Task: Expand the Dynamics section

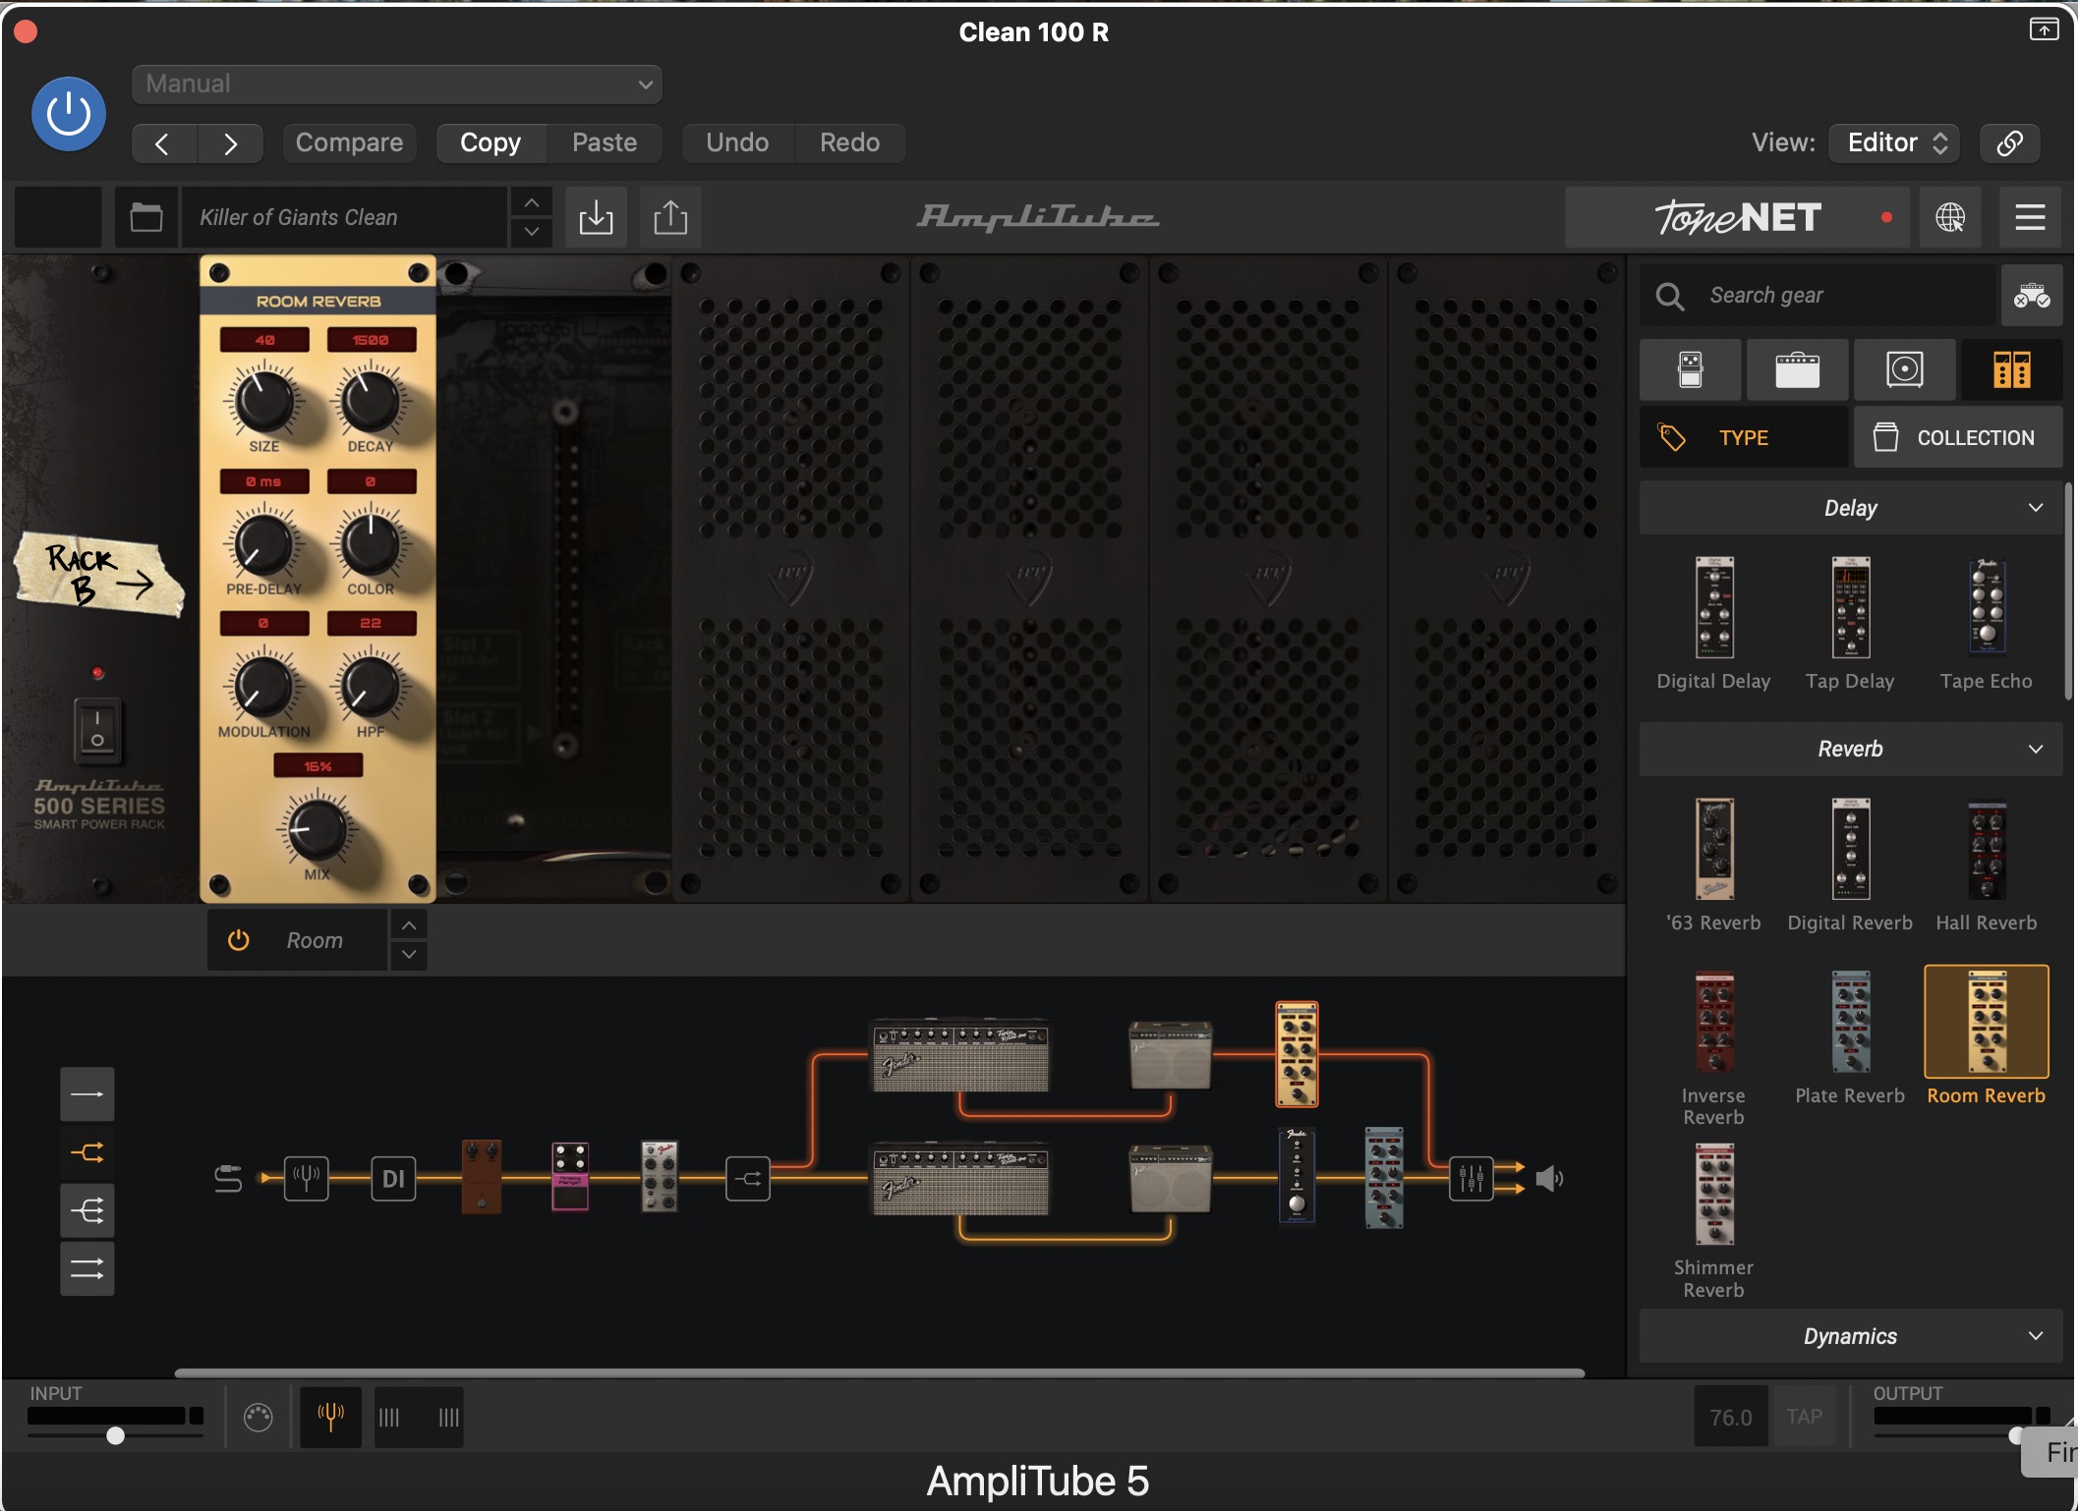Action: coord(1851,1336)
